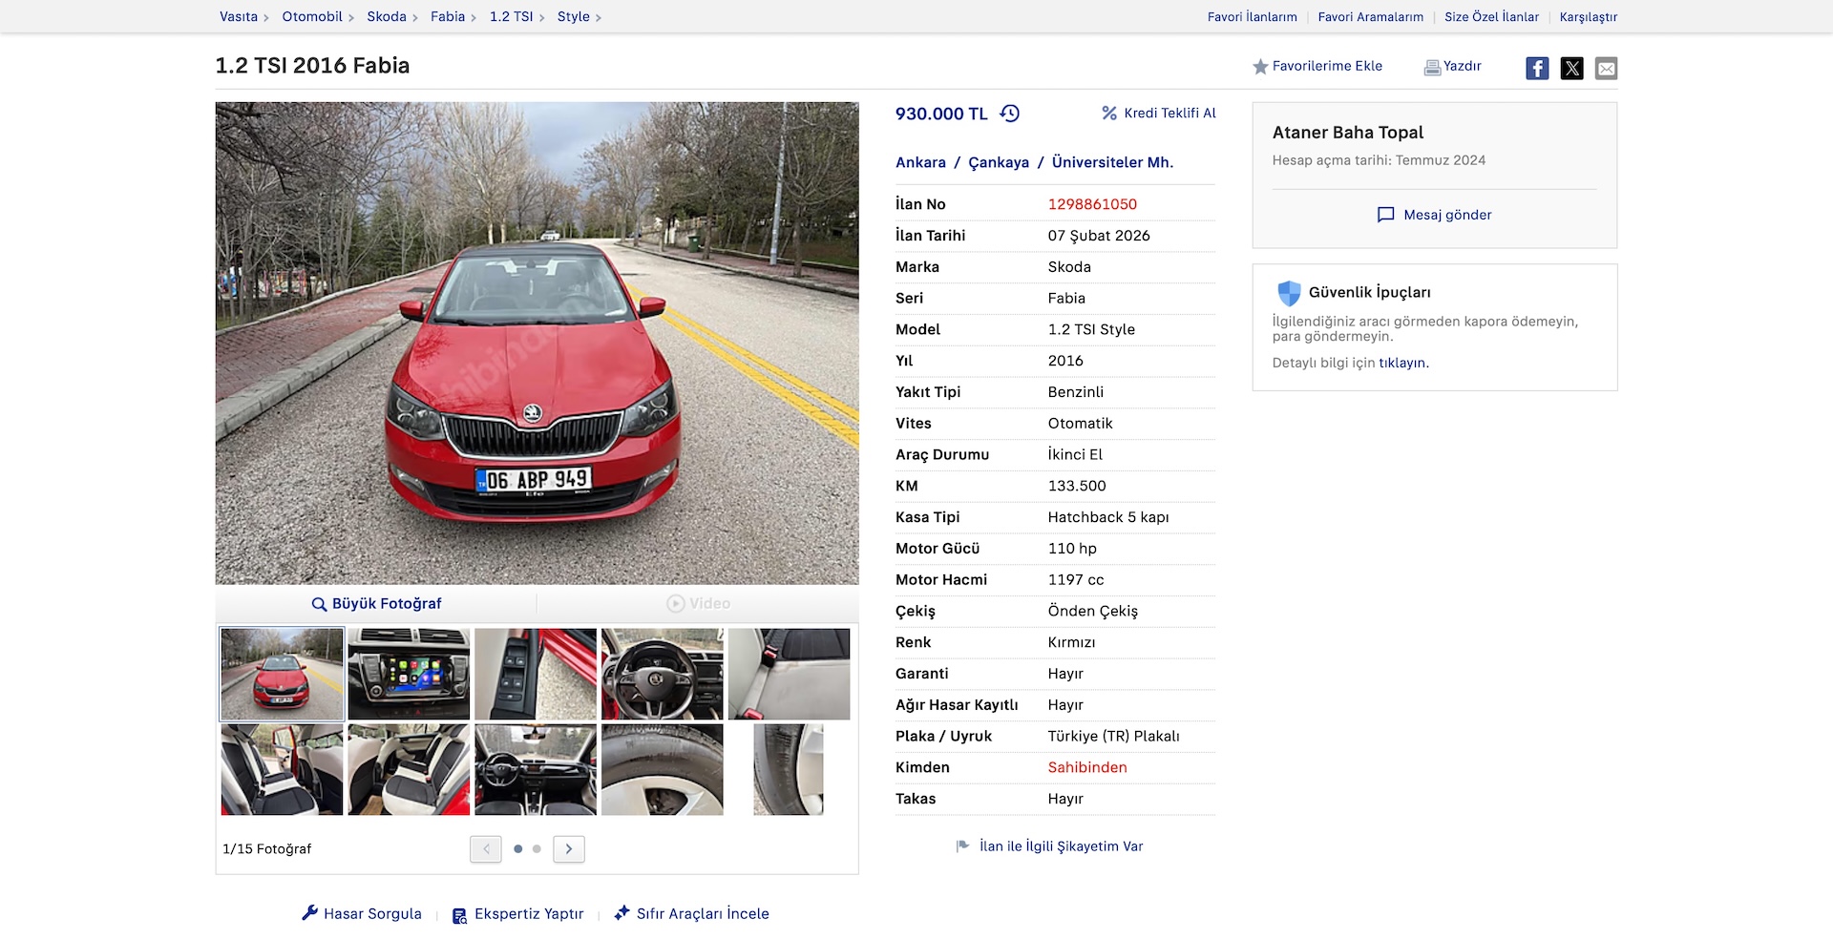The image size is (1833, 939).
Task: Print the listing with Yazdır
Action: pyautogui.click(x=1452, y=66)
